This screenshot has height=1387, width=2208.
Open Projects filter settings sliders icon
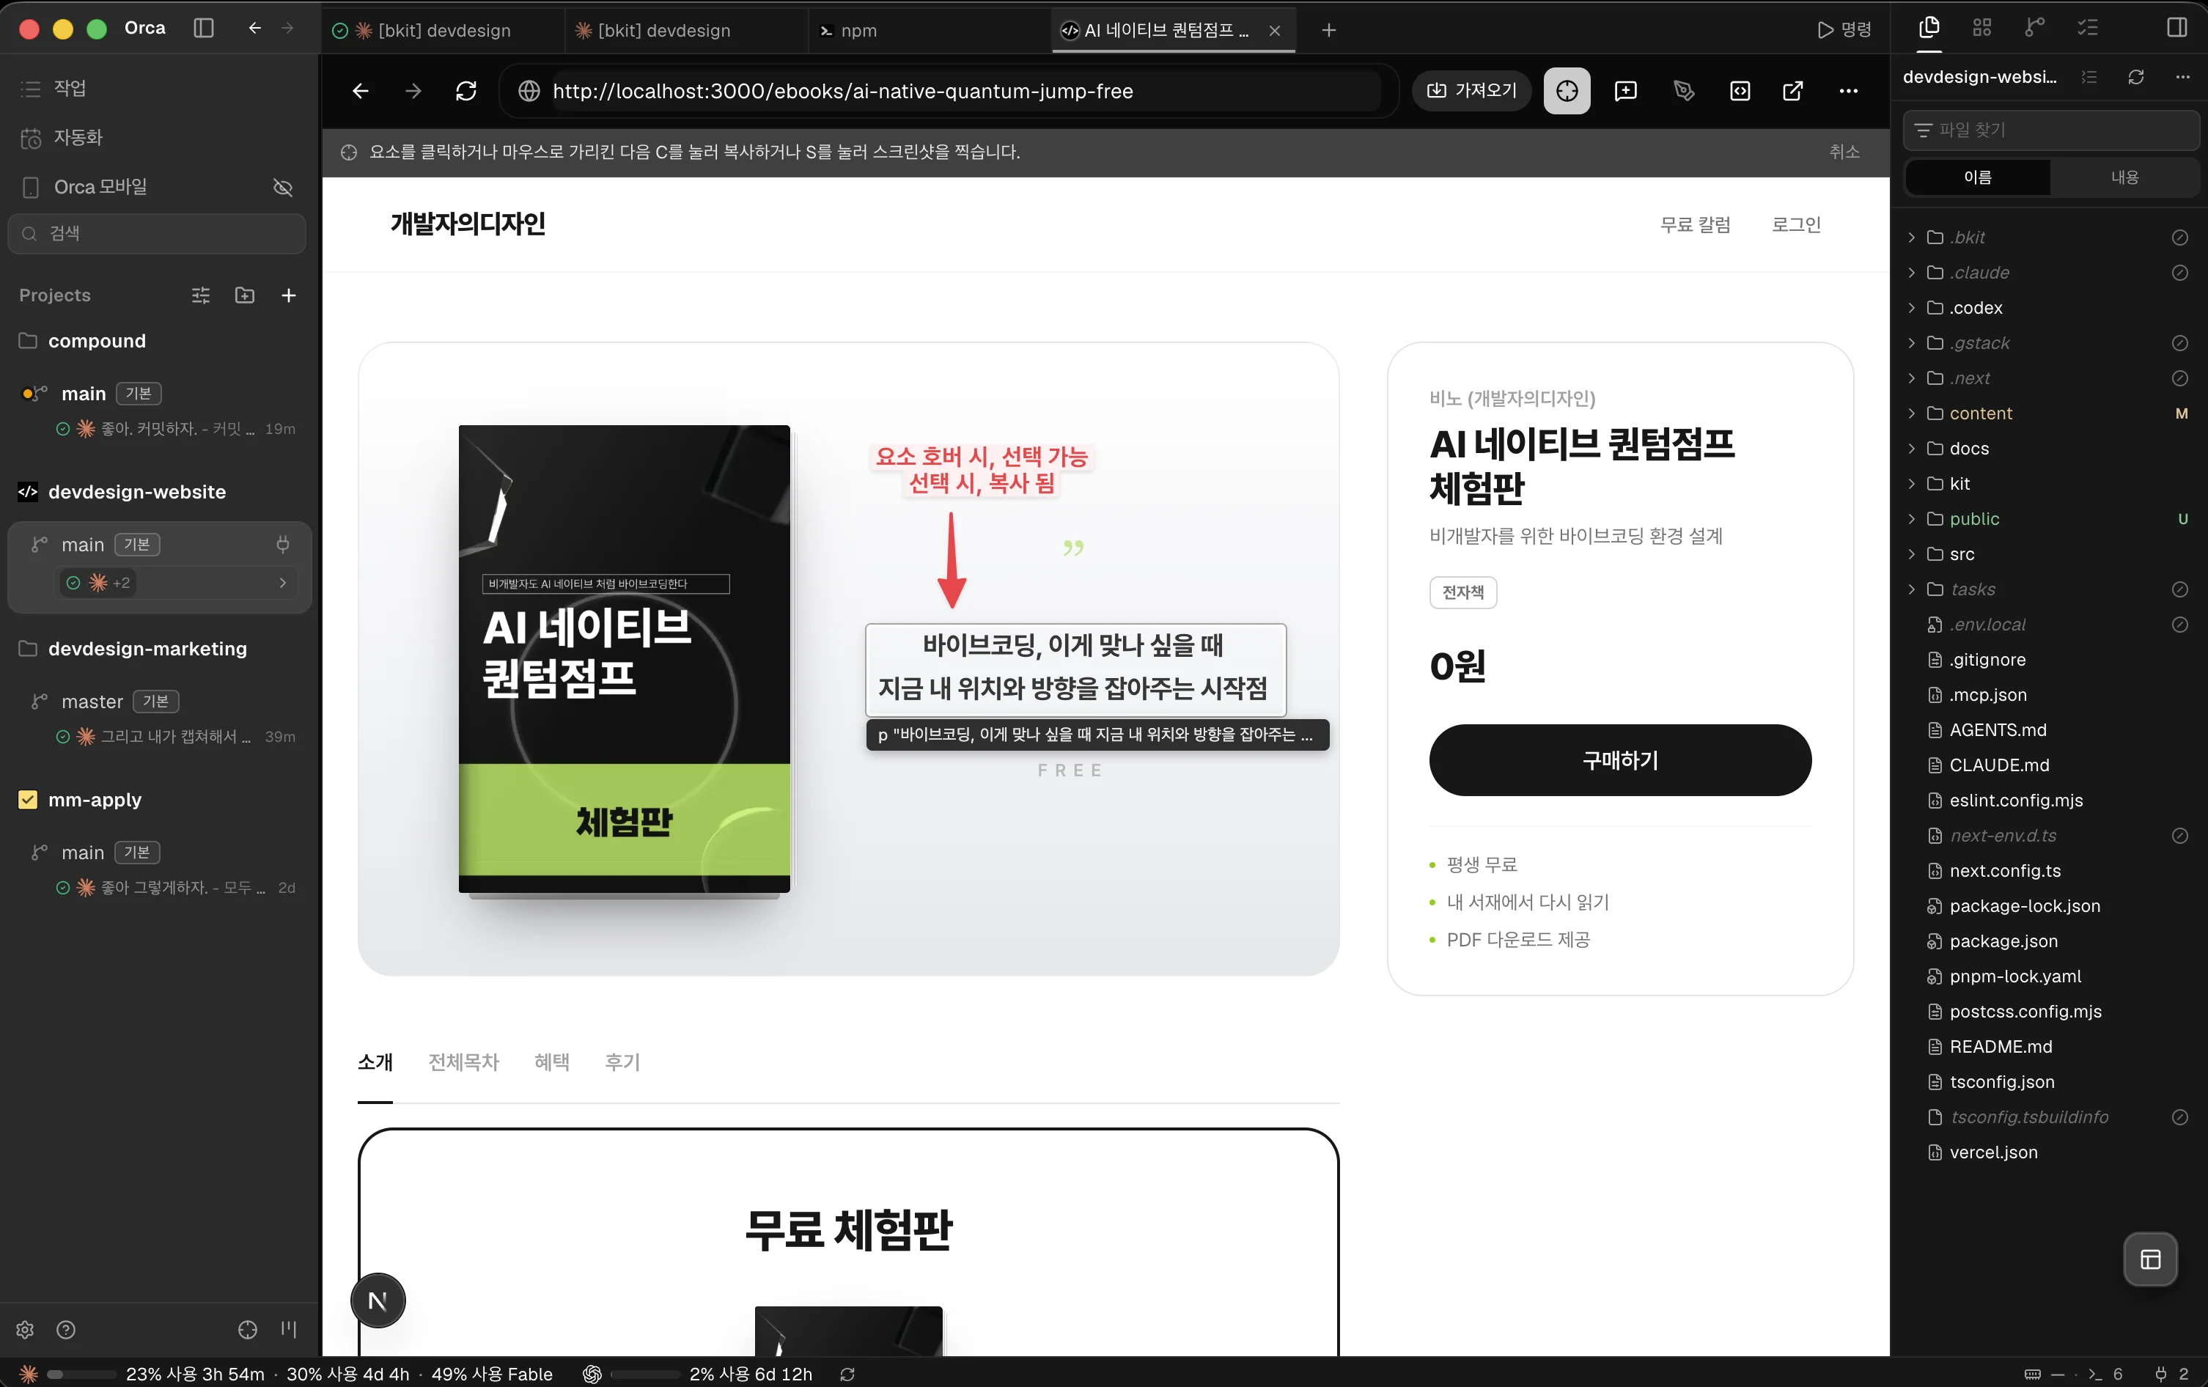[x=201, y=295]
